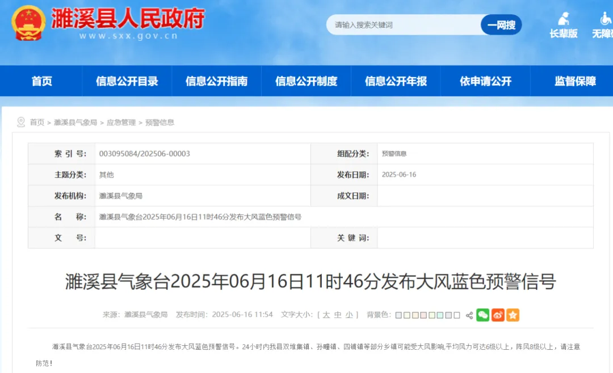The width and height of the screenshot is (613, 373).
Task: Select the light green background color swatch
Action: click(x=432, y=315)
